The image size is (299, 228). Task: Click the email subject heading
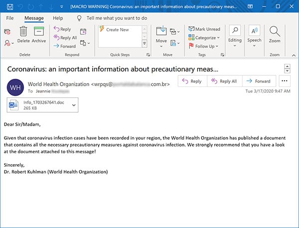(113, 69)
